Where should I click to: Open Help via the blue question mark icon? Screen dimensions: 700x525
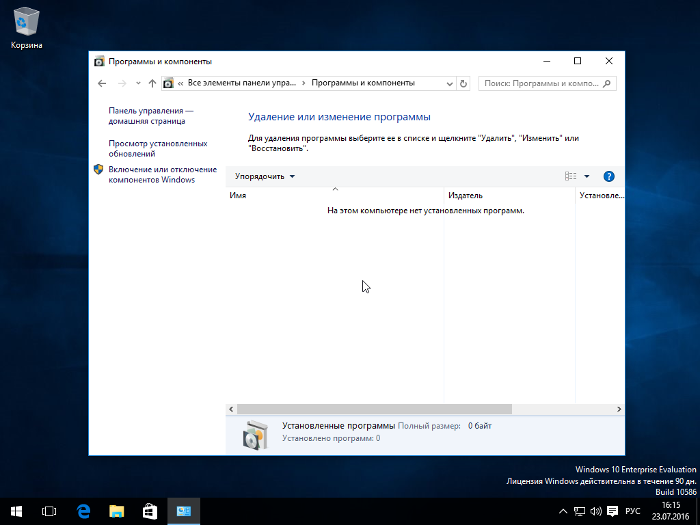pos(608,176)
